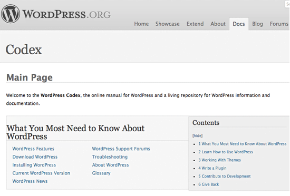
Task: Open the About WordPress link
Action: tap(110, 165)
